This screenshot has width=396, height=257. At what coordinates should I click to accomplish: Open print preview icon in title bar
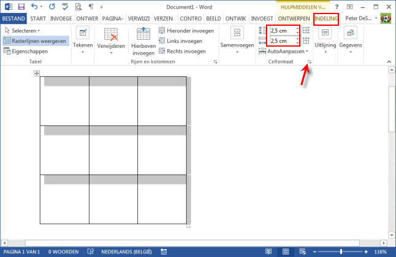pos(78,7)
